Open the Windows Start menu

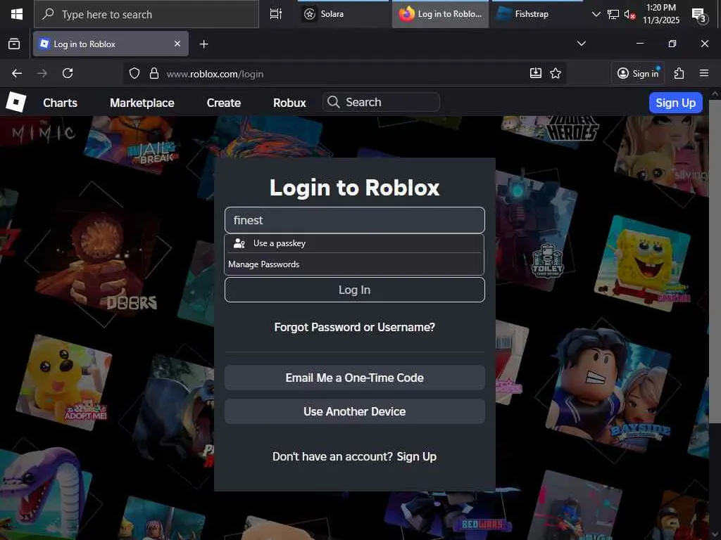tap(17, 14)
